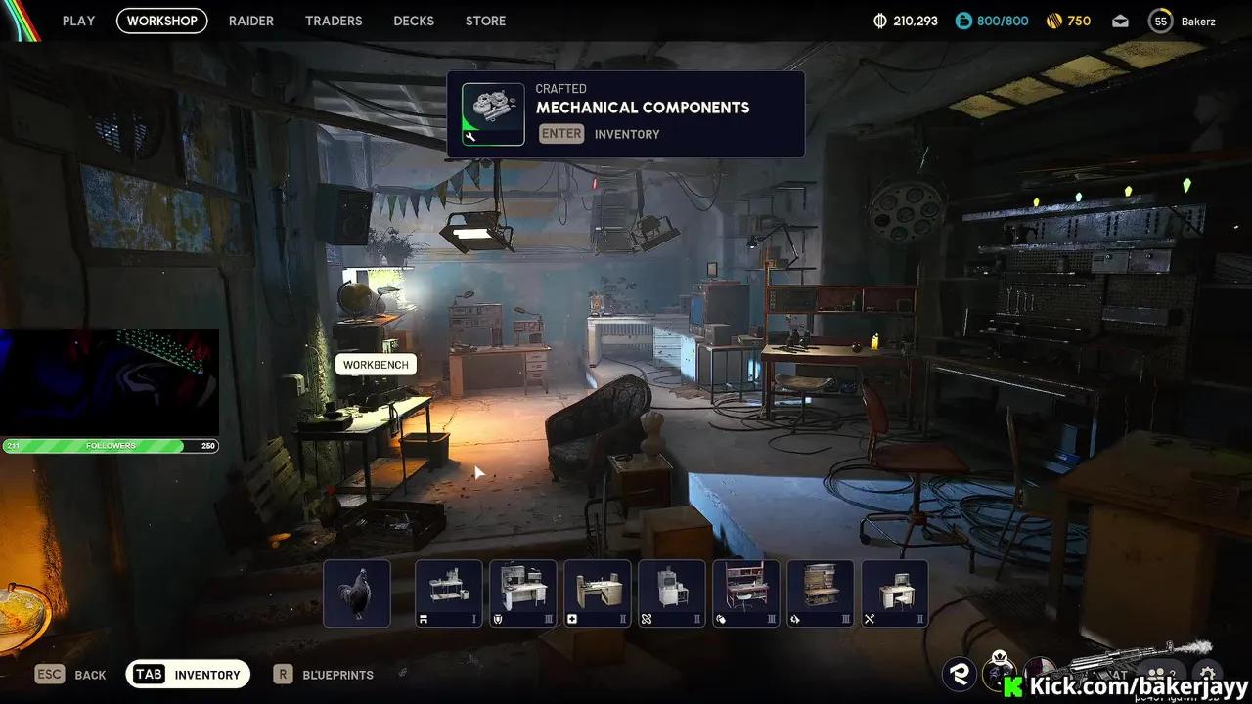The width and height of the screenshot is (1252, 704).
Task: Click the gold striped token icon beside 750
Action: pyautogui.click(x=1053, y=21)
